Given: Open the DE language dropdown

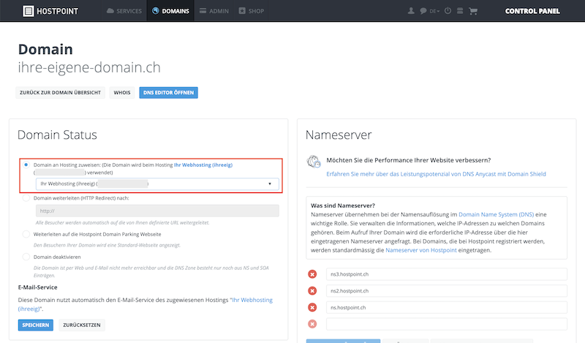Looking at the screenshot, I should pyautogui.click(x=434, y=11).
